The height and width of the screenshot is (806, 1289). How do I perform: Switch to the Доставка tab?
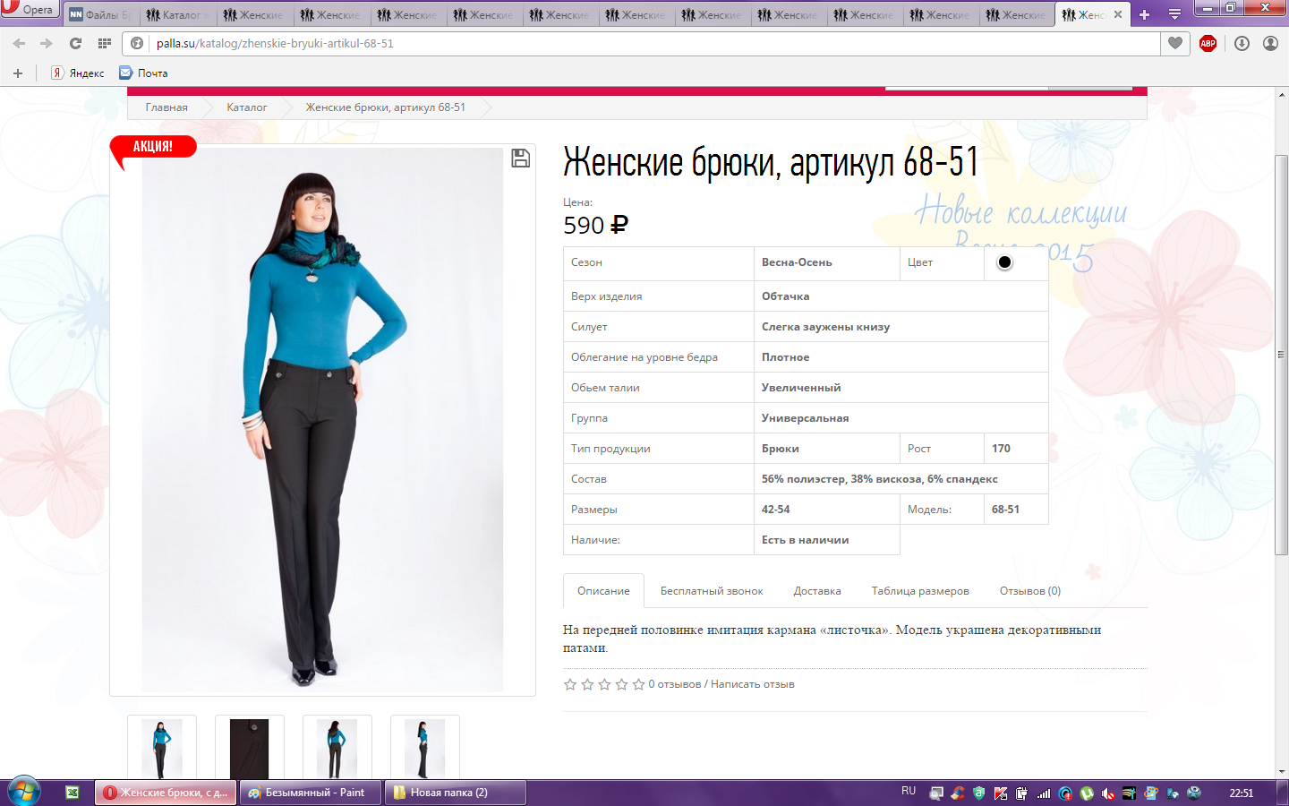(816, 591)
